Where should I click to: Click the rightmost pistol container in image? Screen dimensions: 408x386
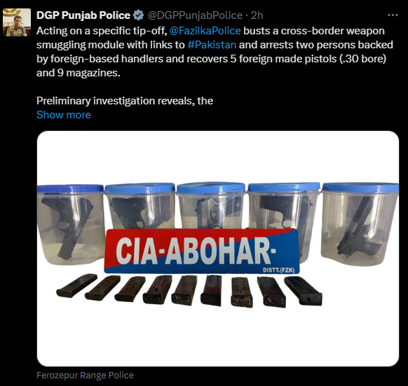[360, 224]
